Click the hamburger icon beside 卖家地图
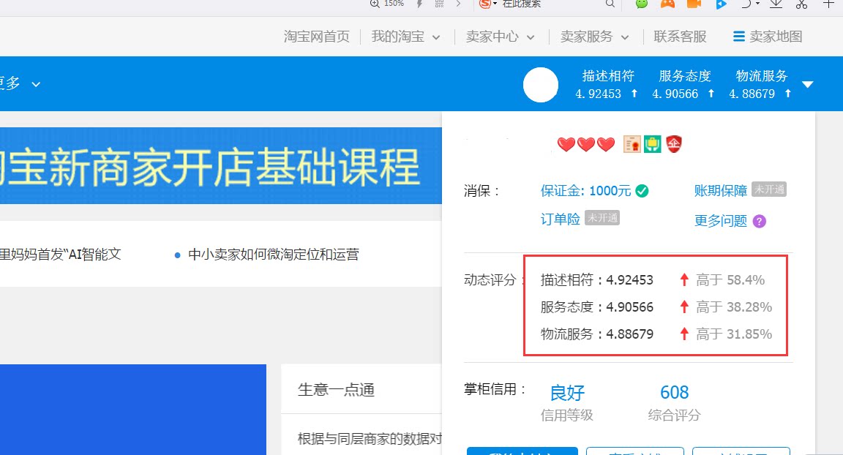Viewport: 843px width, 455px height. click(x=738, y=37)
